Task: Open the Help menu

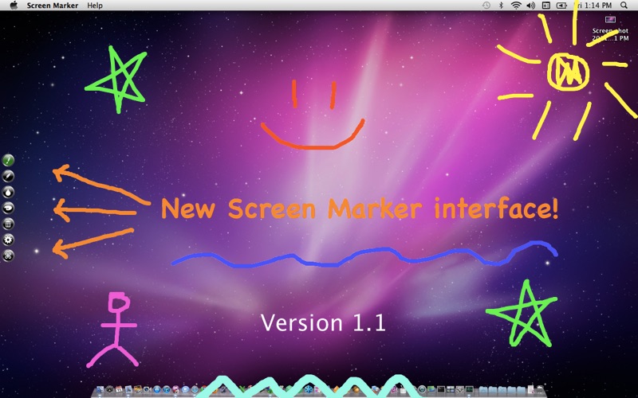Action: [x=95, y=6]
